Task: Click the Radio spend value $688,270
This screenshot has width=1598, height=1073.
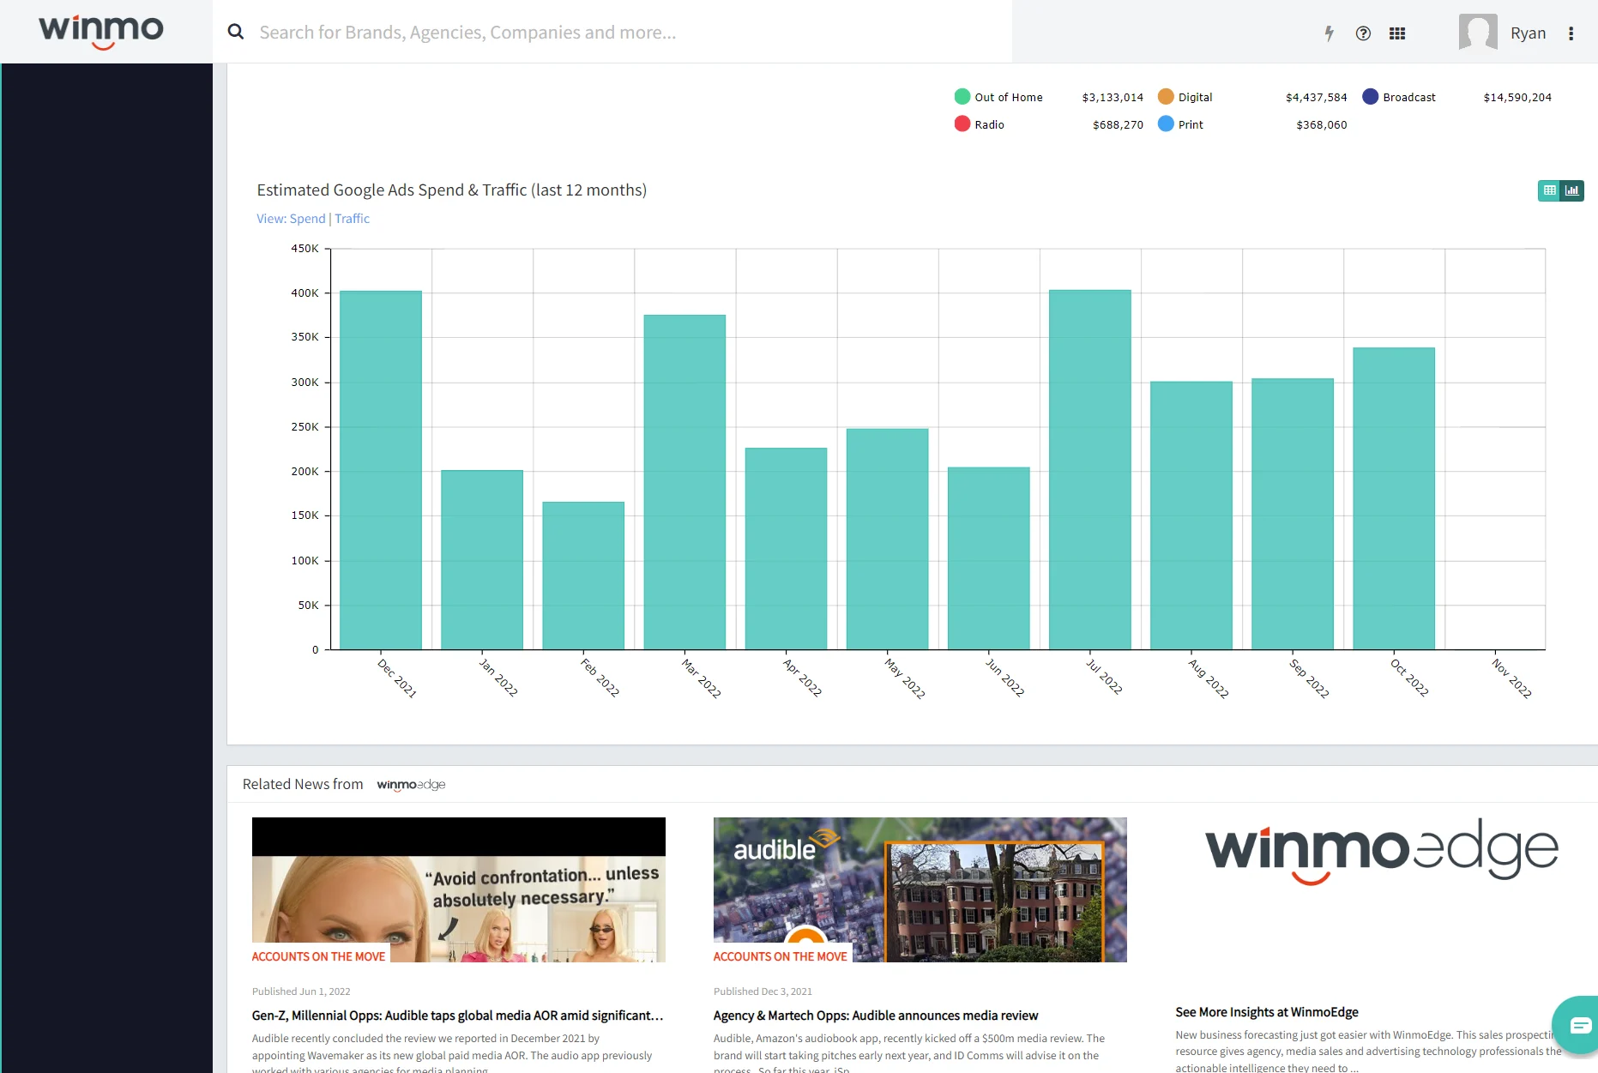Action: (x=1118, y=124)
